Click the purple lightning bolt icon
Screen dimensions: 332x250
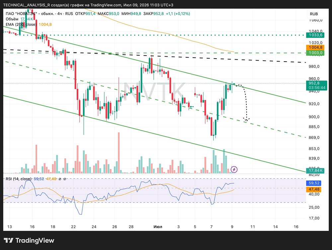[234, 169]
